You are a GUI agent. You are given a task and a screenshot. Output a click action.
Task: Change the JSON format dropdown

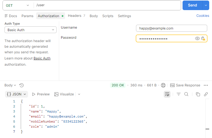coord(17,94)
